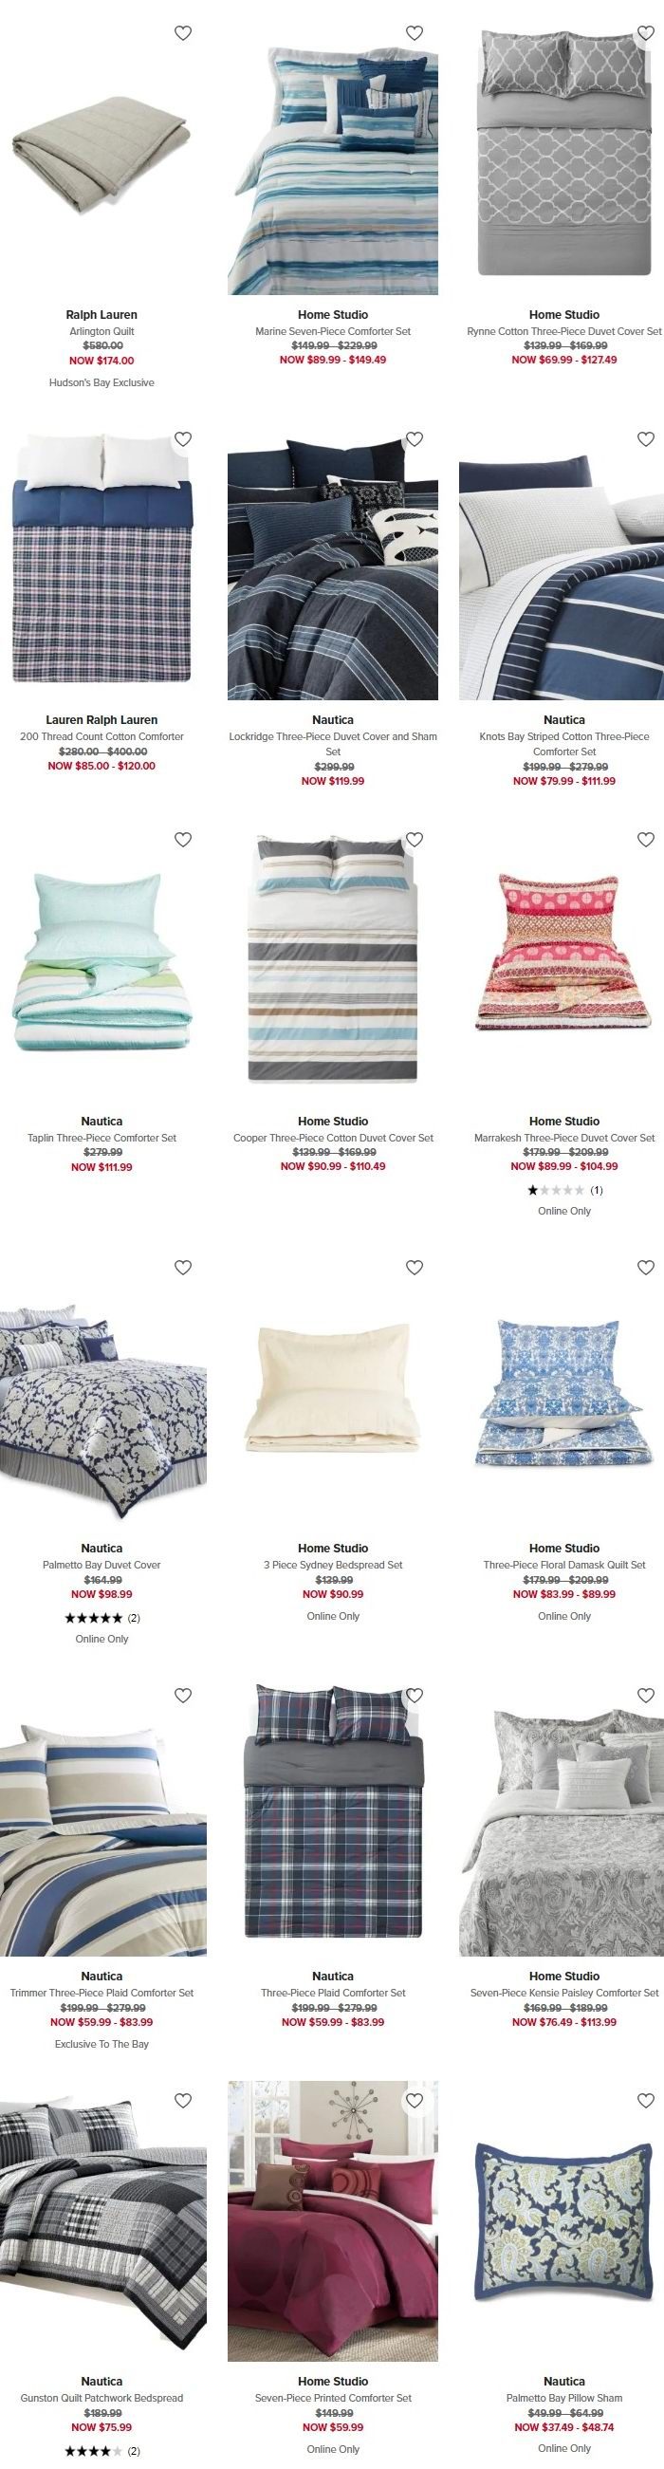Viewport: 664px width, 2469px height.
Task: Heart the Palmetto Bay Pillow Sham
Action: click(x=646, y=2101)
